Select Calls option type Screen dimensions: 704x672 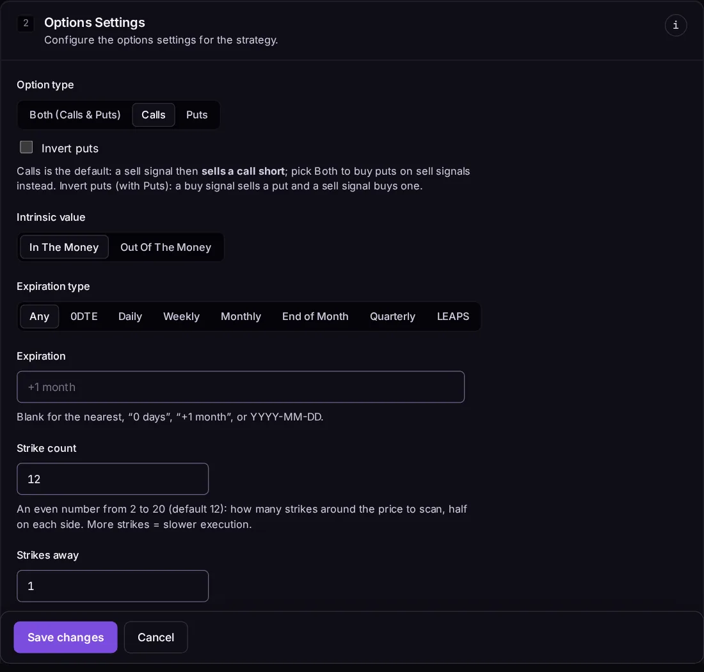click(x=154, y=115)
